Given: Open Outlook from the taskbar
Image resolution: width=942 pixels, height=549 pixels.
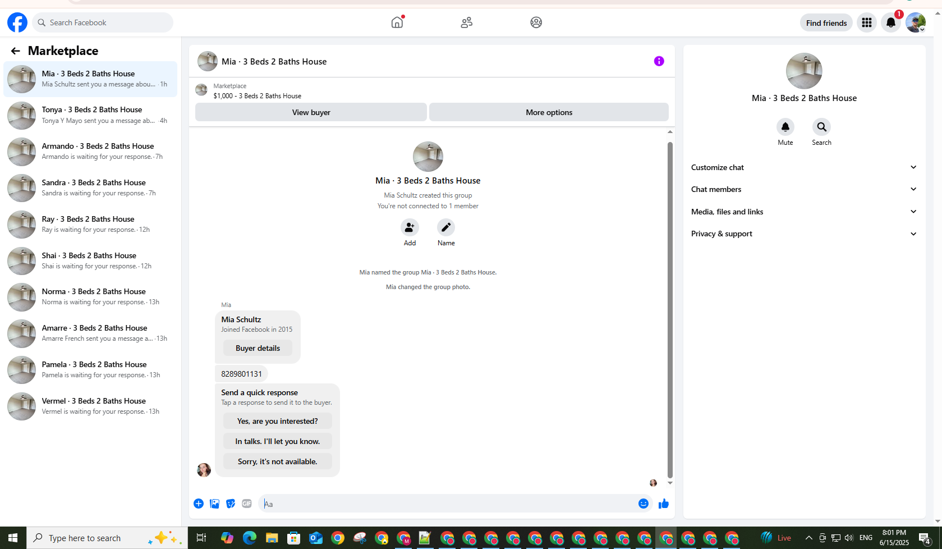Looking at the screenshot, I should point(316,538).
